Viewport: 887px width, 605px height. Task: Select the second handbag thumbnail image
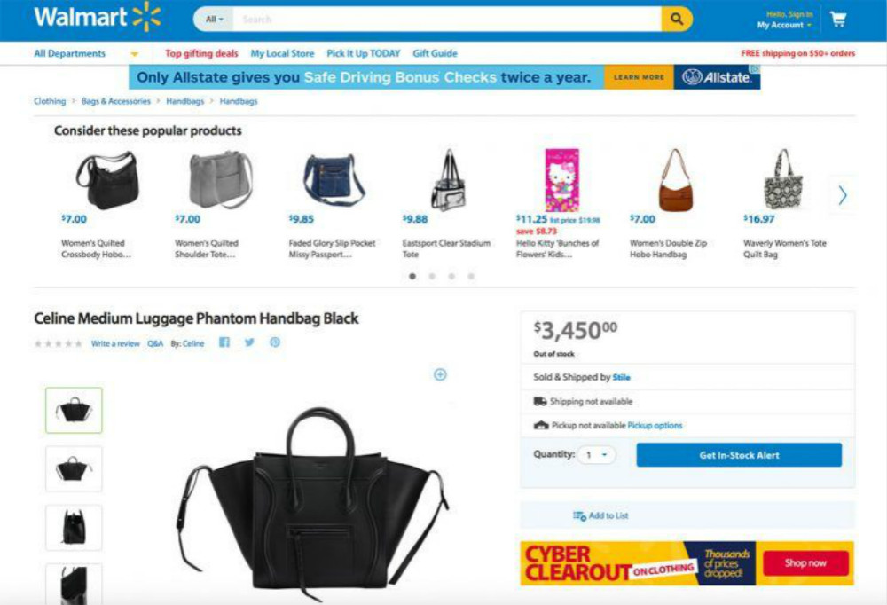pos(75,468)
